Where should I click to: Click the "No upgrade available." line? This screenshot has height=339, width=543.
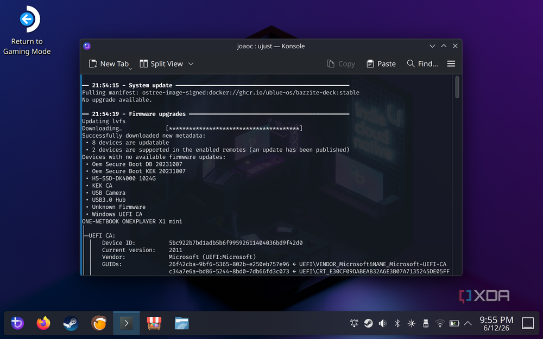click(117, 100)
